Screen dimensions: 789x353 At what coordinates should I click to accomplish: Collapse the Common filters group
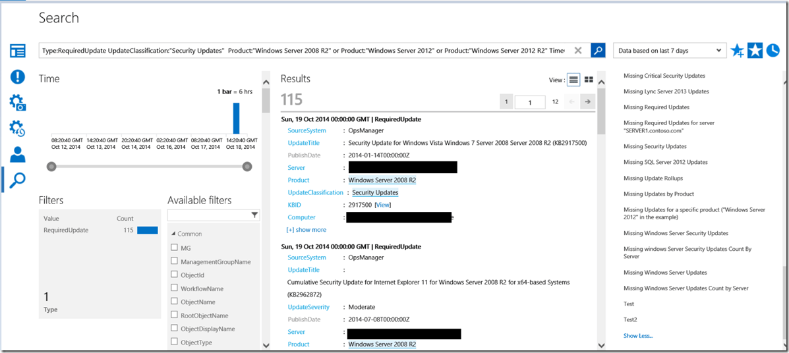174,234
